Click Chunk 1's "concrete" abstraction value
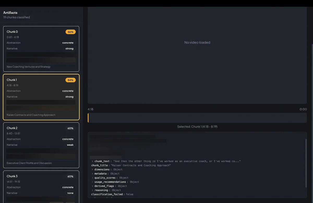Image resolution: width=313 pixels, height=203 pixels. [x=68, y=91]
